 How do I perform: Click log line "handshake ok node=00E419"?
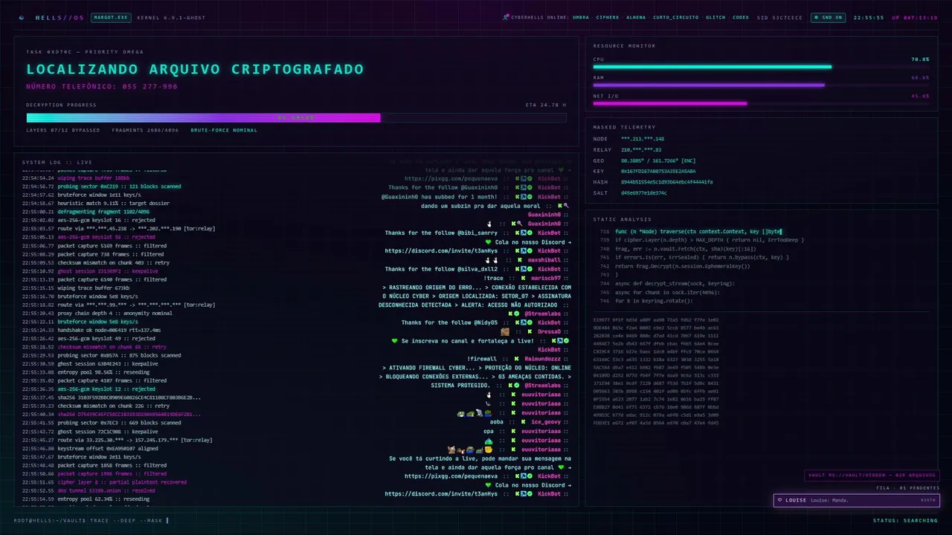click(109, 330)
